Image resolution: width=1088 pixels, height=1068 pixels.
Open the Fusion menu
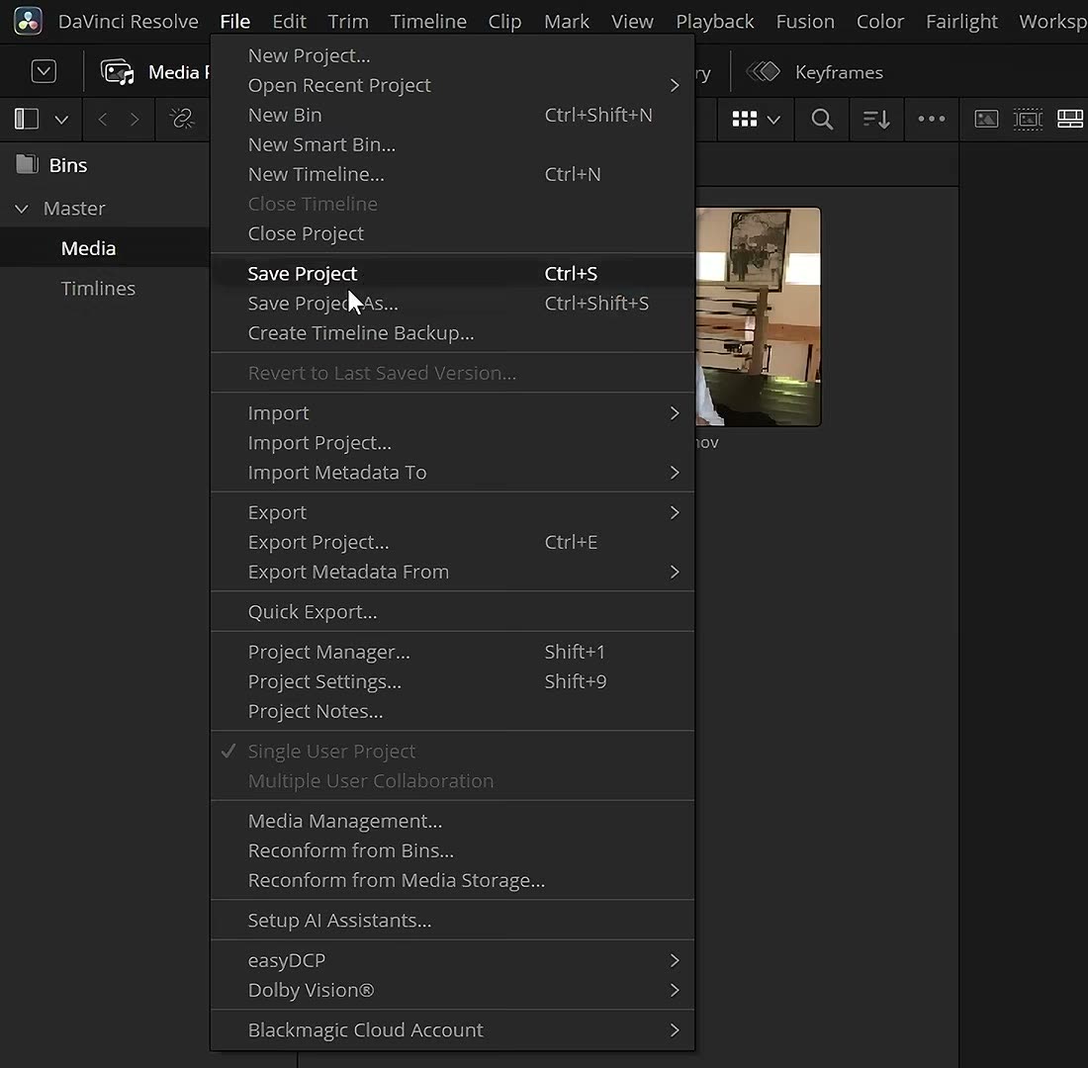coord(805,22)
